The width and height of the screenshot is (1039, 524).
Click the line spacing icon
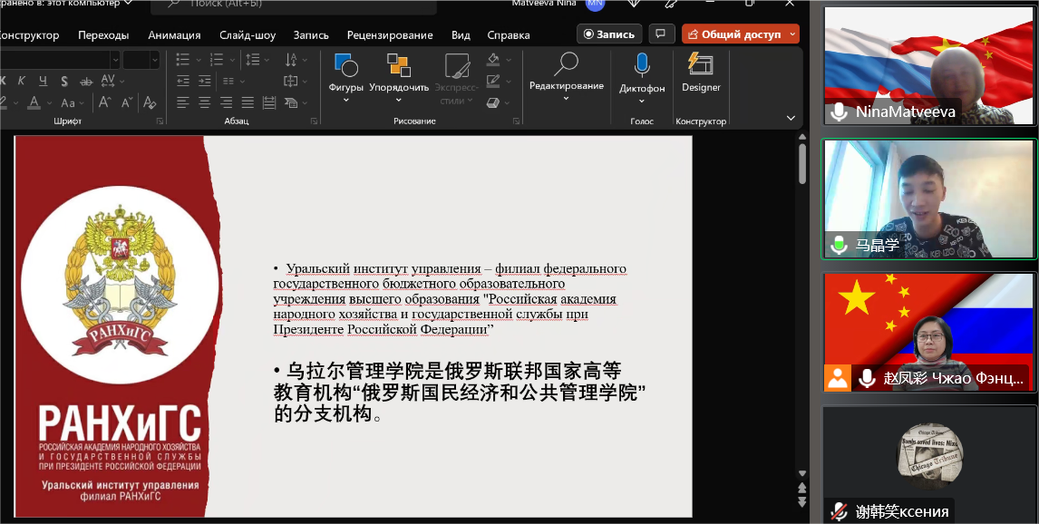252,60
